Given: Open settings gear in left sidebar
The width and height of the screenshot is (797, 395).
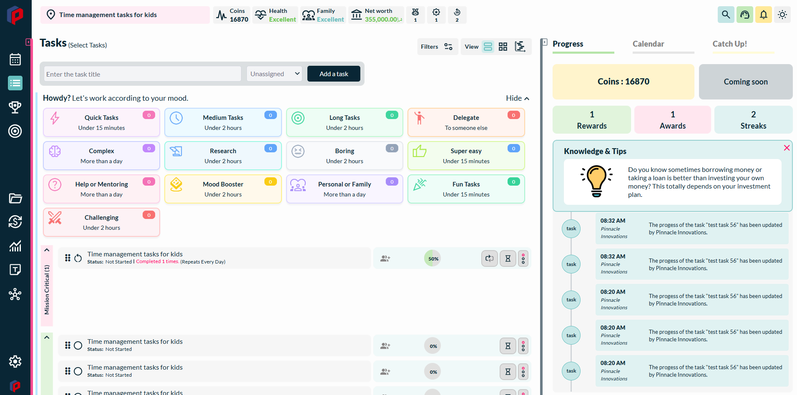Looking at the screenshot, I should pos(15,361).
